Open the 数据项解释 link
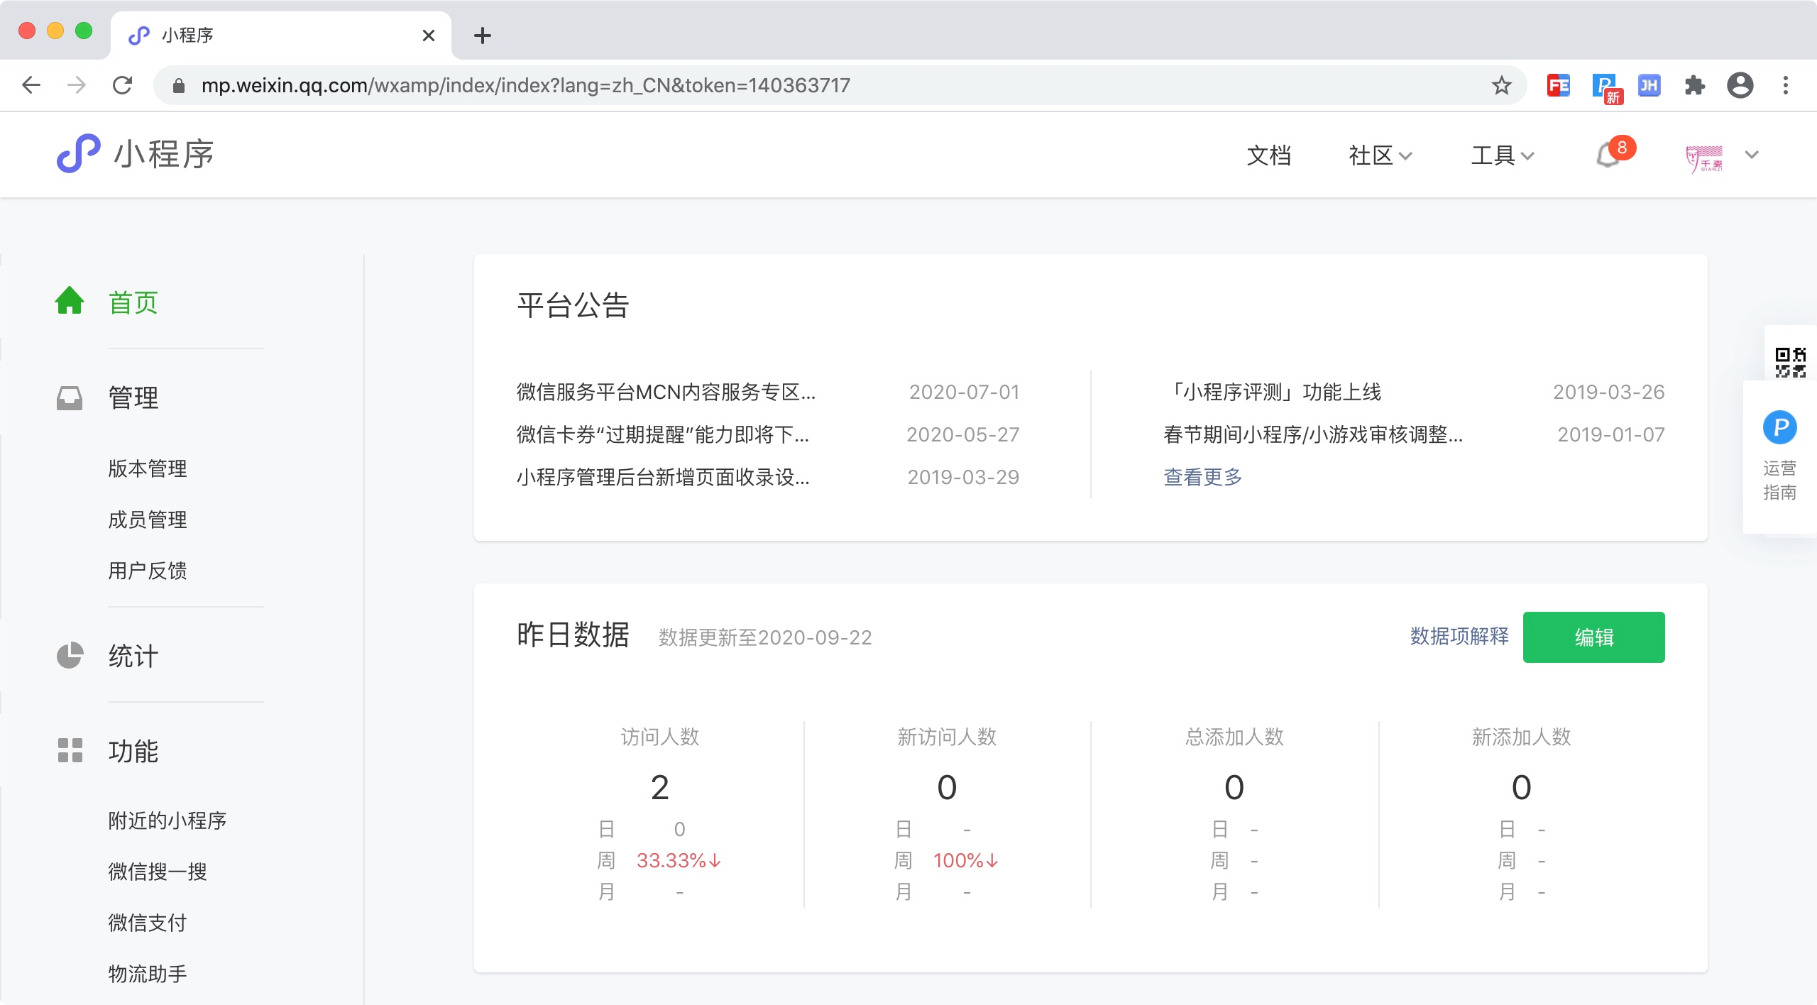This screenshot has height=1005, width=1817. click(x=1459, y=637)
